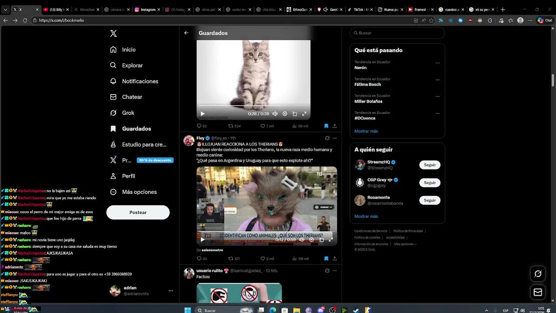Toggle picture-in-picture on kitten video
This screenshot has width=556, height=313.
[x=295, y=114]
